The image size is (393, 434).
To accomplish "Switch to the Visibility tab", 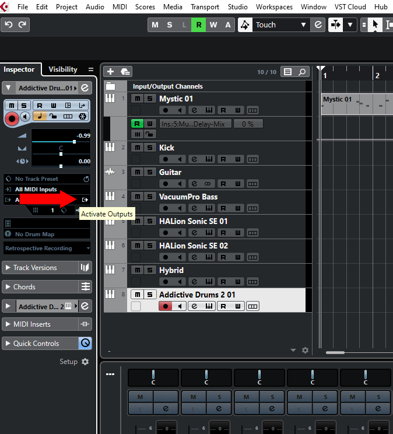I will (x=62, y=69).
